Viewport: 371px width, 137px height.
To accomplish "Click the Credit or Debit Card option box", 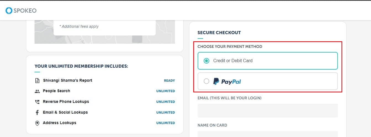I will point(267,61).
